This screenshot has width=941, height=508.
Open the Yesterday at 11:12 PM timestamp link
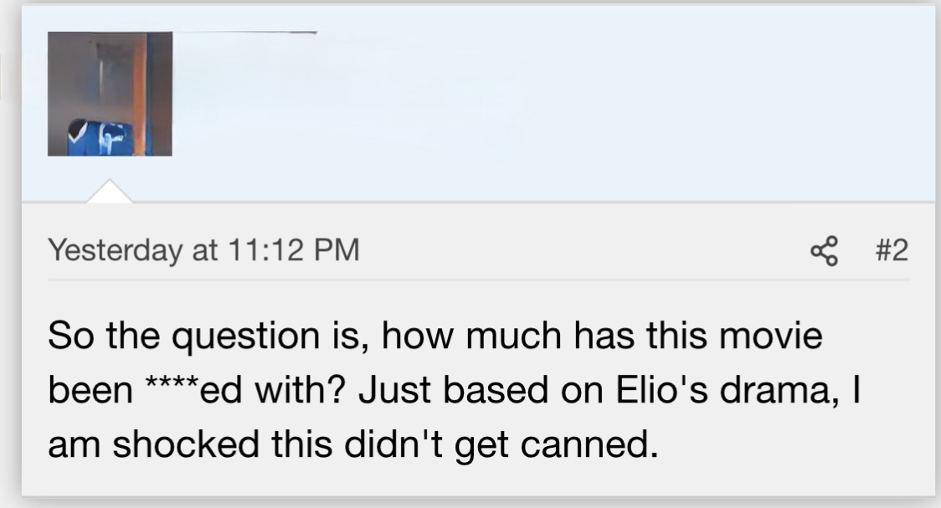coord(203,249)
